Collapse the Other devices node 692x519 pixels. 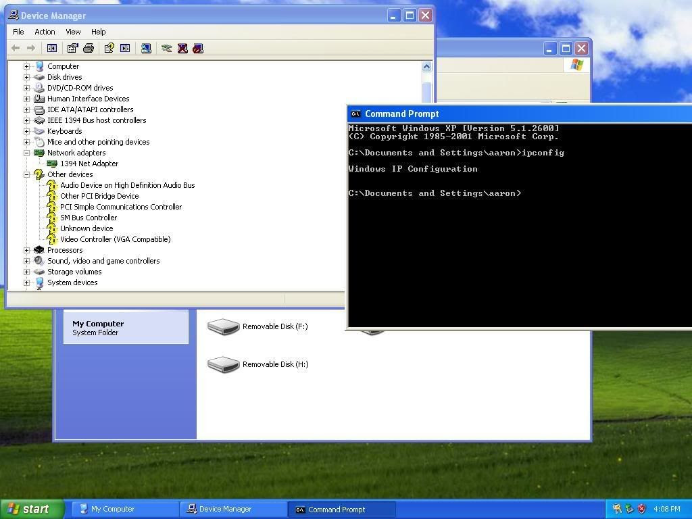point(26,174)
